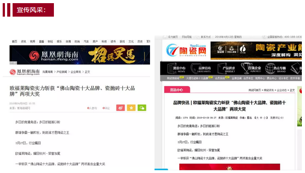This screenshot has height=173, width=305.
Task: Click the 大 中 小 font size control
Action: [x=261, y=118]
